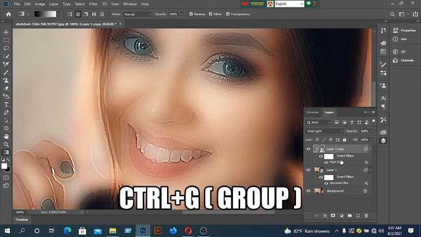Click the foreground color swatch
This screenshot has height=237, width=421.
[x=4, y=166]
